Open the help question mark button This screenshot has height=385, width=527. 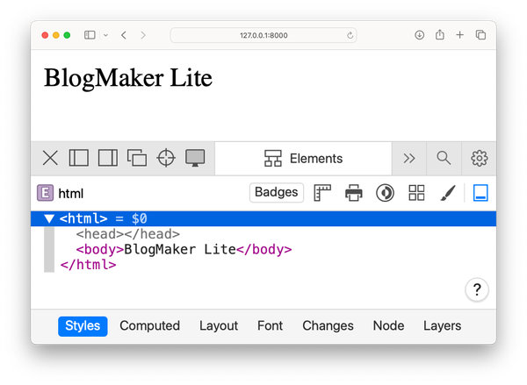pyautogui.click(x=477, y=289)
